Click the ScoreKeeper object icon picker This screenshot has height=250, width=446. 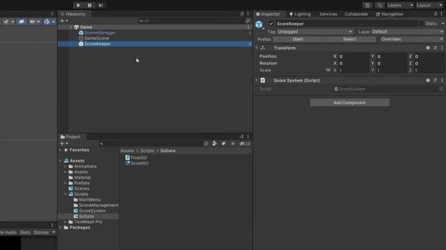259,24
